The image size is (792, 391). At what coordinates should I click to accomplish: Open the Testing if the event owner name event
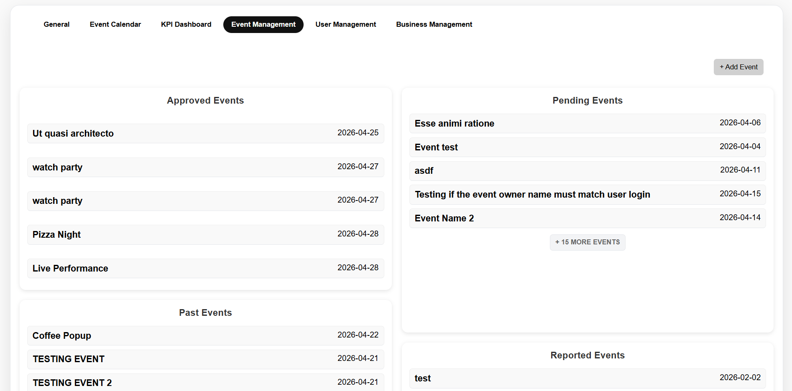point(588,195)
